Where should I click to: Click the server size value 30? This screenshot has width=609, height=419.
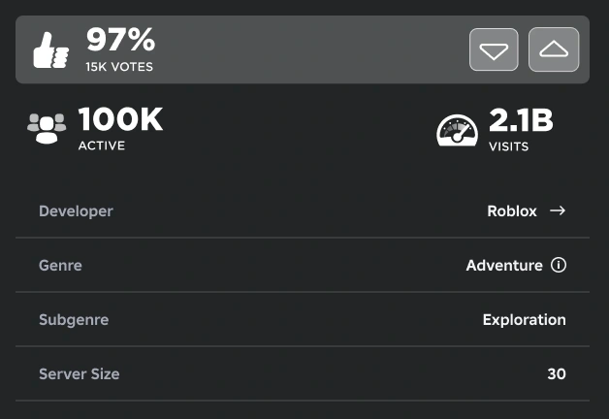click(557, 374)
